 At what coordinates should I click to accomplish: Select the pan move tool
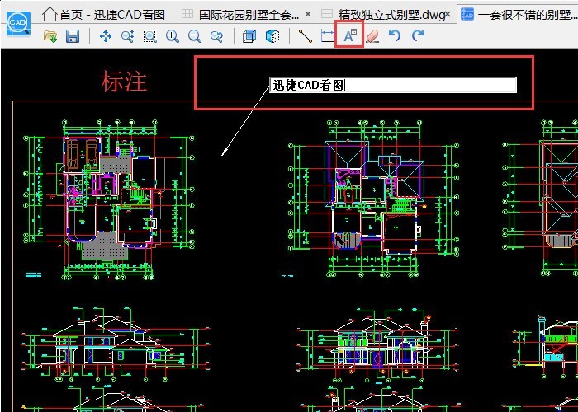tap(106, 36)
